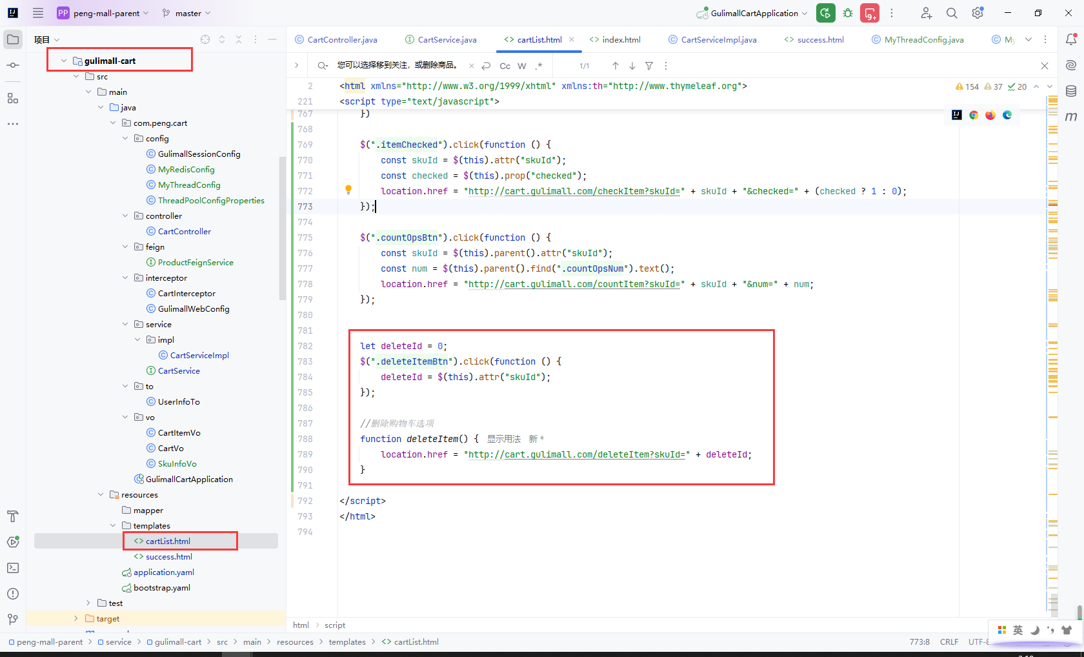
Task: Switch to MyThreadConfig.java tab
Action: (918, 39)
